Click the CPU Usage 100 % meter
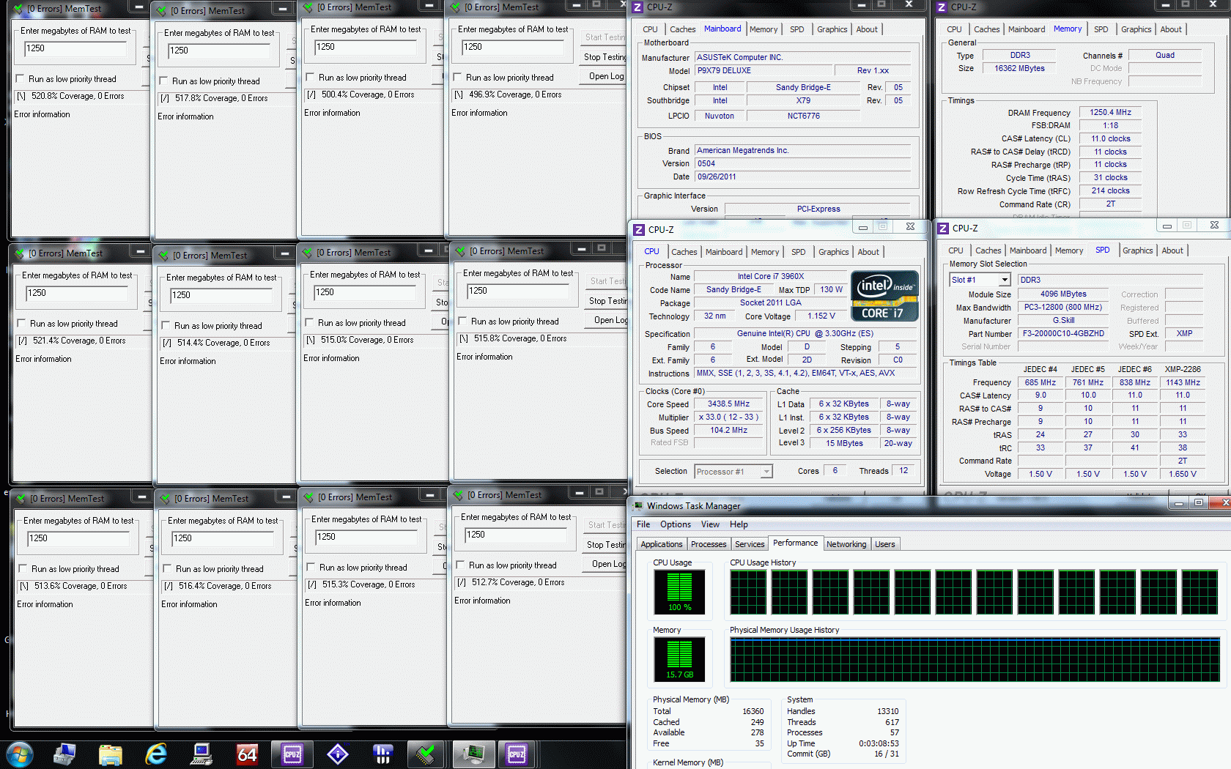Viewport: 1231px width, 769px height. (x=679, y=592)
